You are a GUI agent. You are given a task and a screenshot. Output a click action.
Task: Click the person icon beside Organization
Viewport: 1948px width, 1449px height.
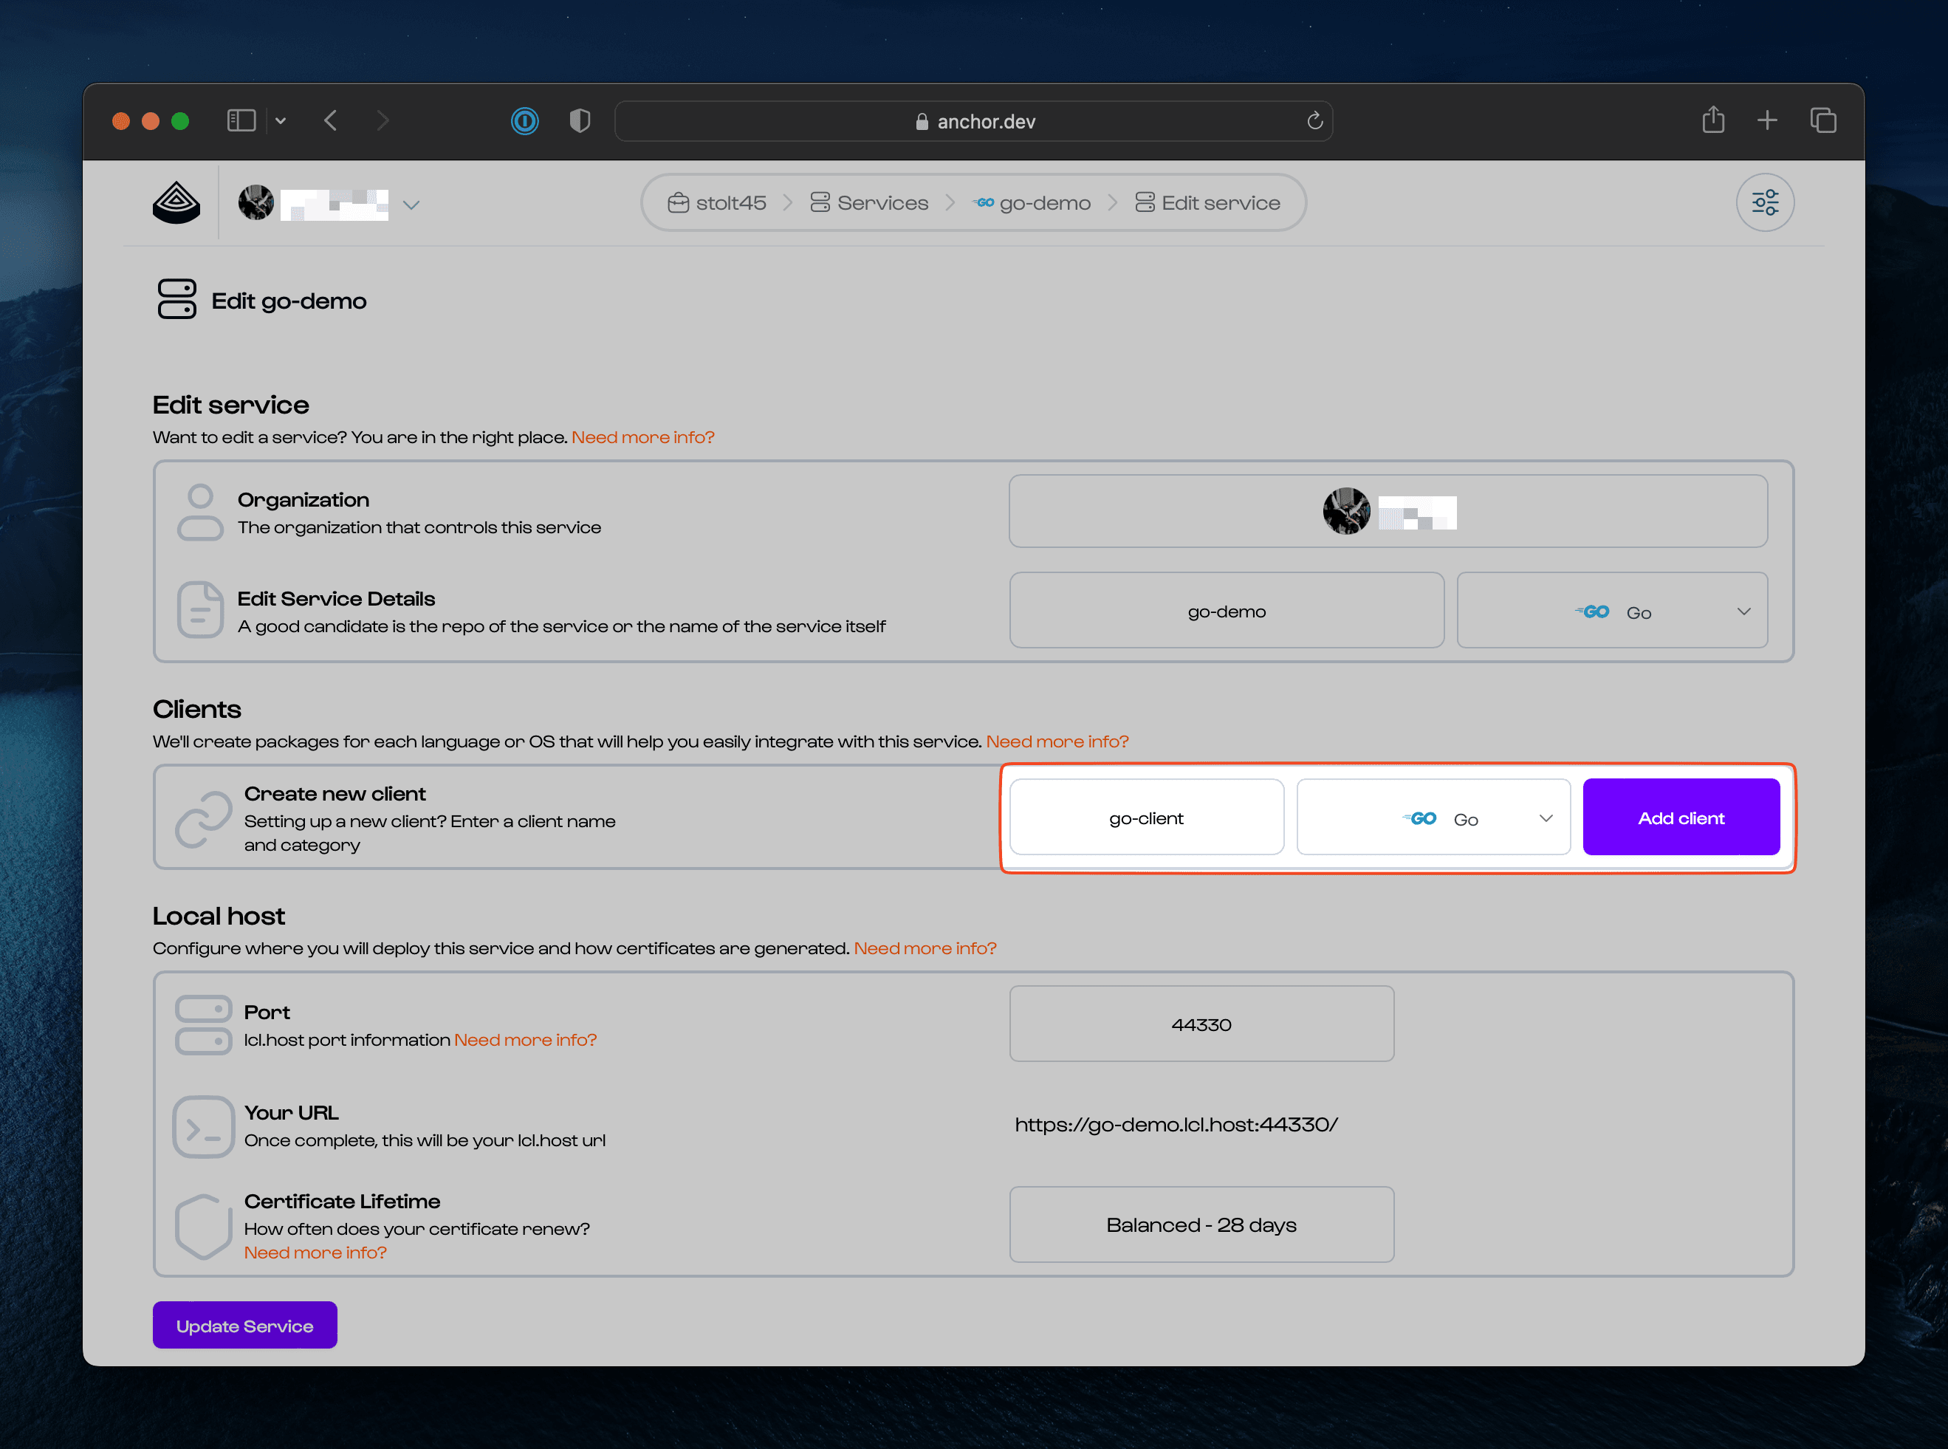tap(200, 511)
